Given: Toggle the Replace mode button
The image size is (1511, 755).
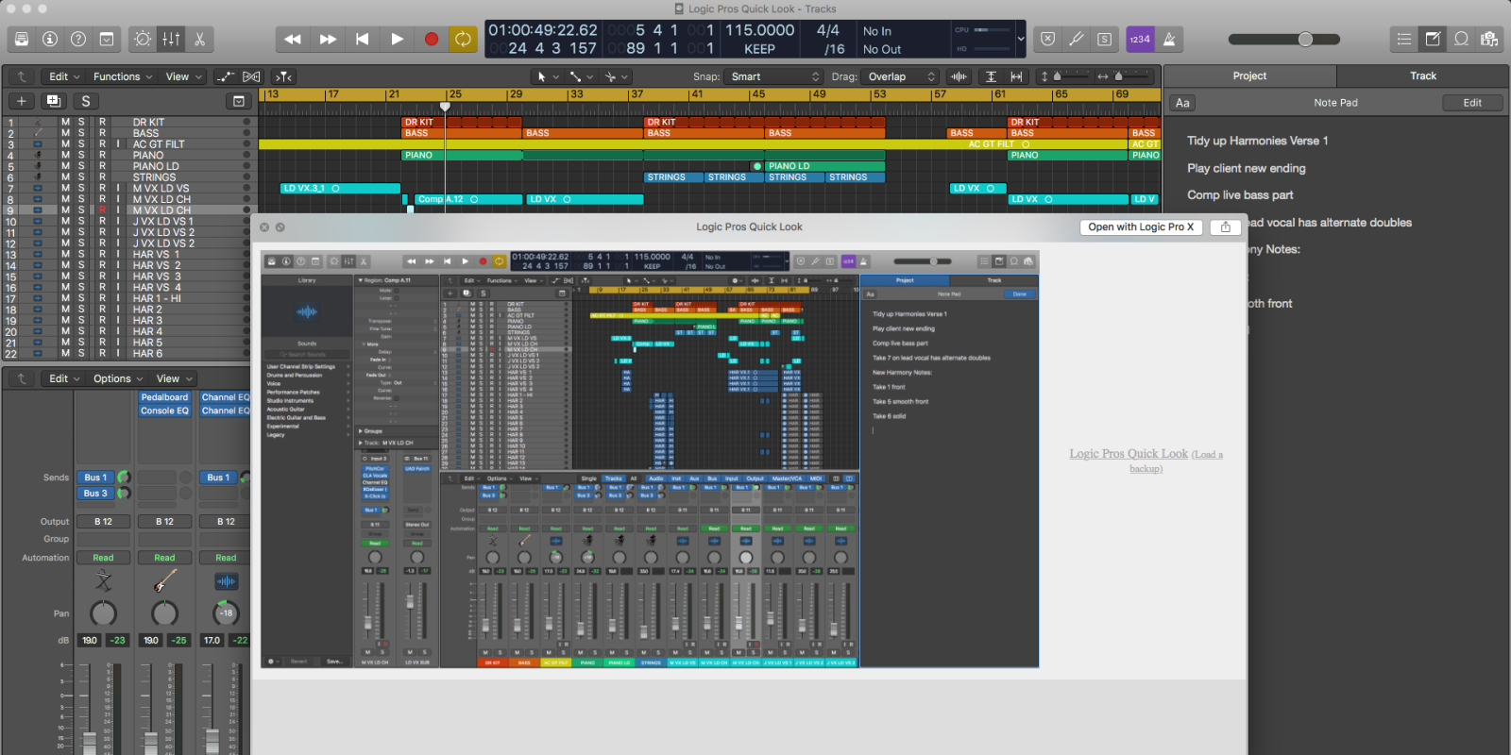Looking at the screenshot, I should point(1047,39).
